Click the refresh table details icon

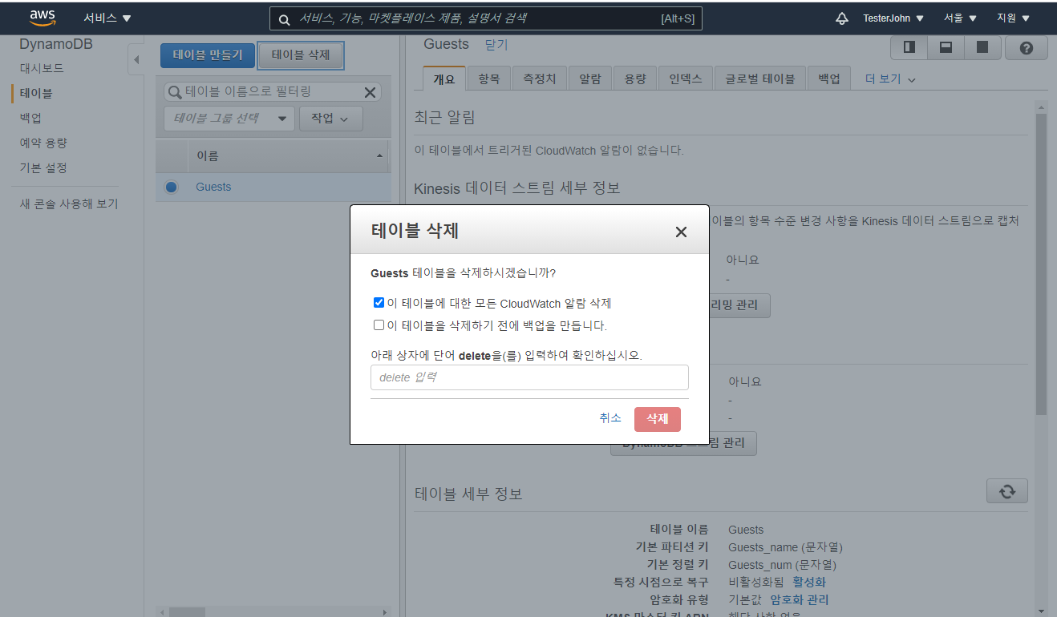click(1007, 491)
